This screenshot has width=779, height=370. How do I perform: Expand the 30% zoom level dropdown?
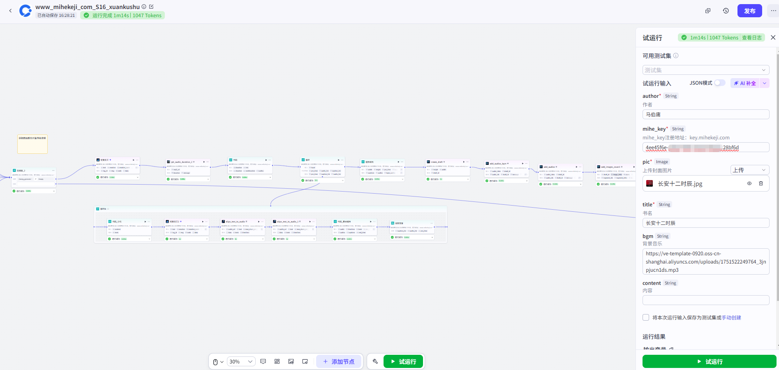click(241, 361)
